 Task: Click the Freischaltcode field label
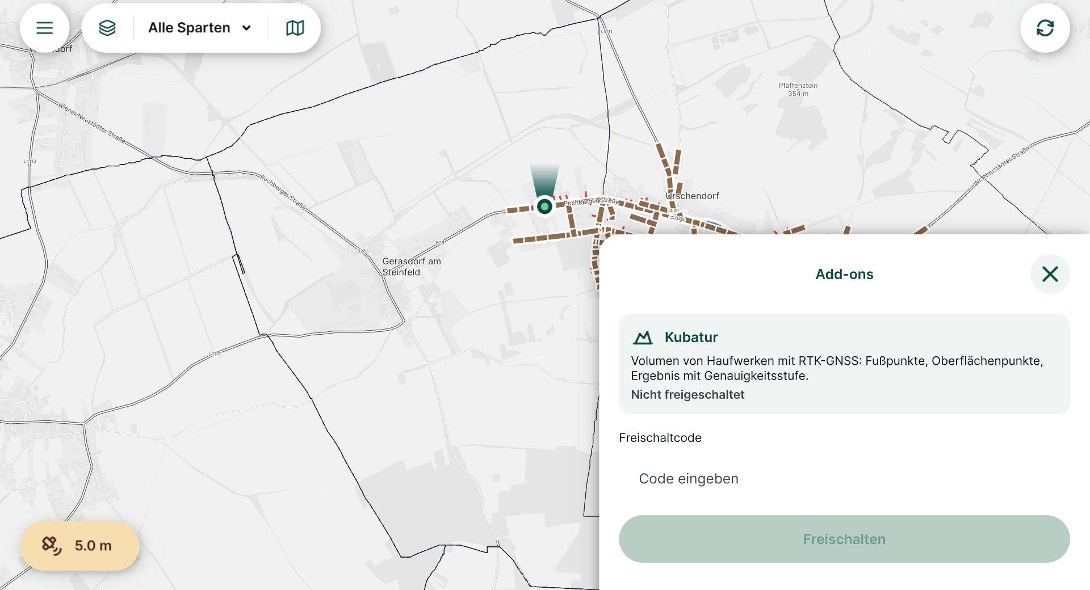(x=660, y=438)
